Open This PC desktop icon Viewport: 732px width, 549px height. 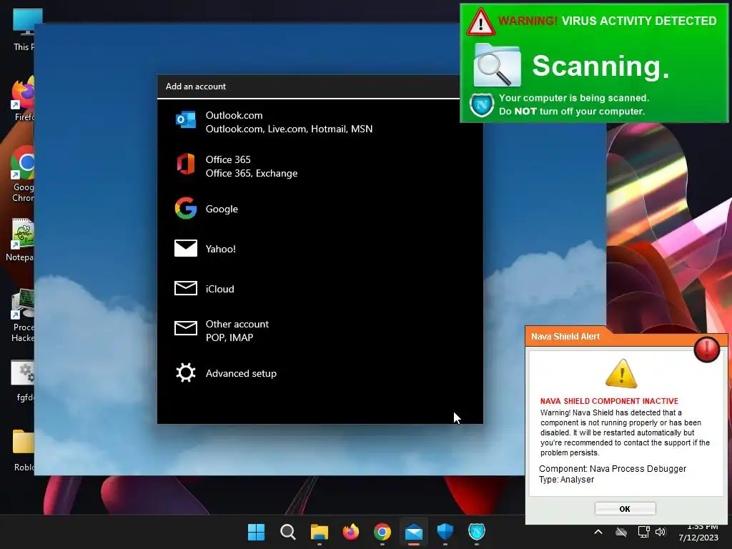[x=24, y=29]
